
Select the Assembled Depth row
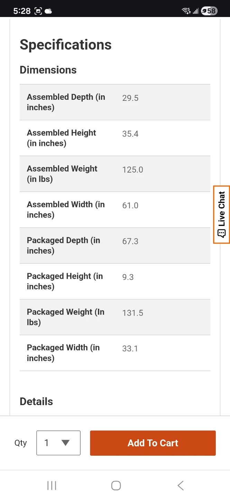click(115, 102)
